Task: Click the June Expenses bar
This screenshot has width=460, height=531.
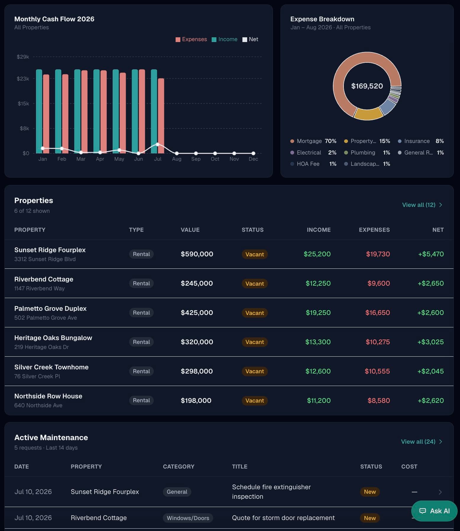Action: (x=142, y=111)
